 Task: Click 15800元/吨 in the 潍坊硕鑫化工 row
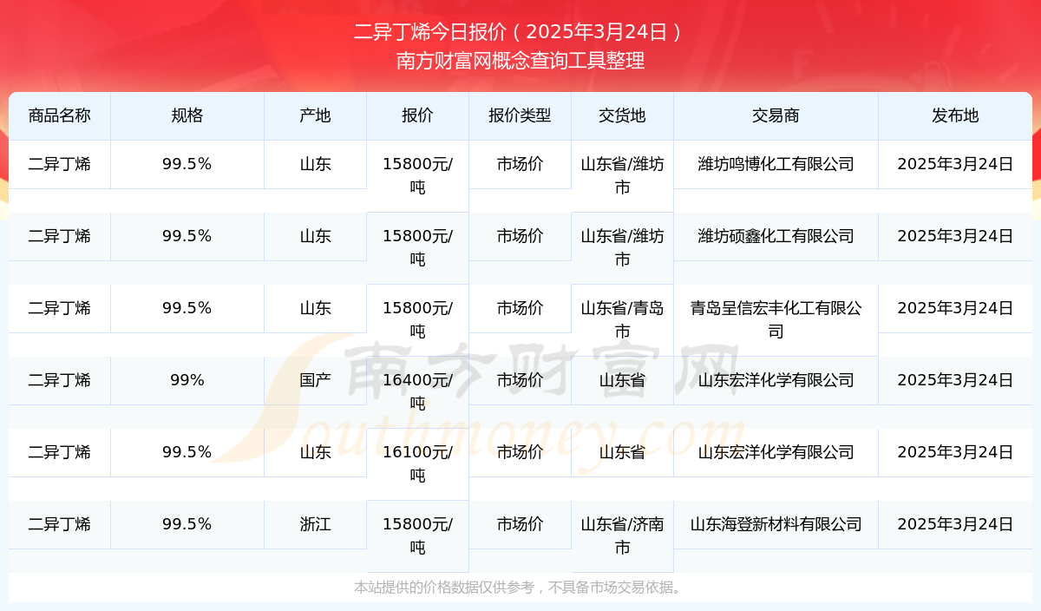[417, 247]
